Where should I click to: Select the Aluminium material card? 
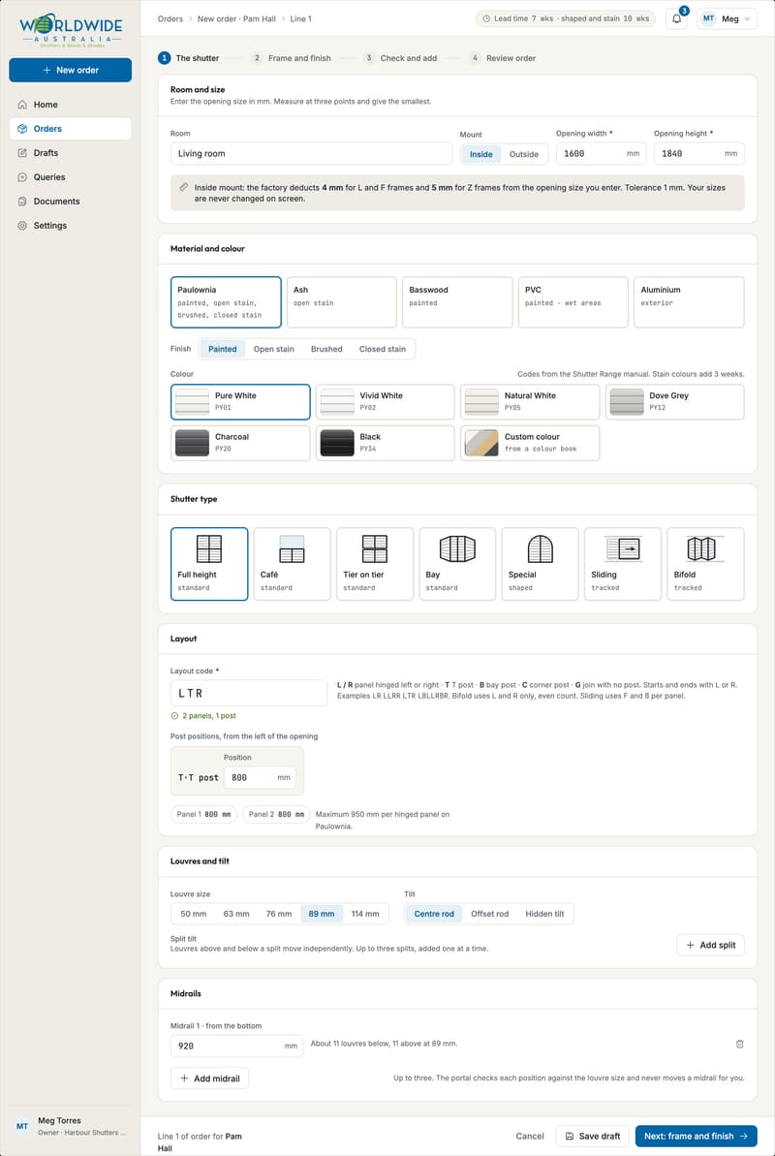(689, 302)
